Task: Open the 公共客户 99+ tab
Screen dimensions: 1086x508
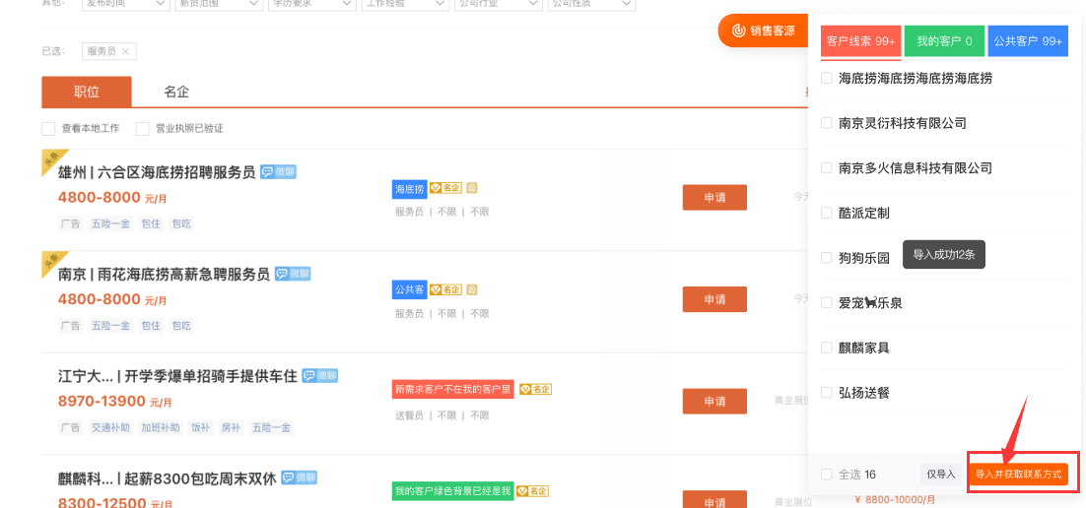Action: click(x=1028, y=41)
